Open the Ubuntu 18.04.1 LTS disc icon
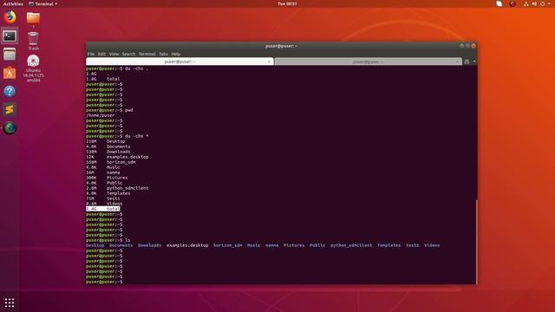Screen dimensions: 555x312 click(x=33, y=68)
